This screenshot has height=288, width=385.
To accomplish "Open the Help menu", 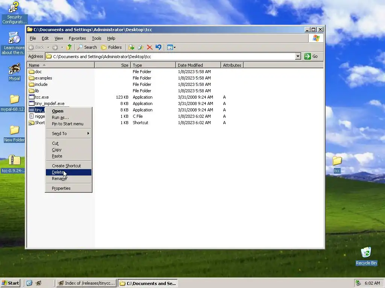I will click(x=111, y=38).
